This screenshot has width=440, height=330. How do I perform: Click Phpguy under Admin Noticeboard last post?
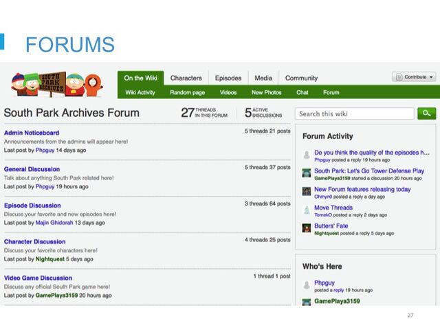[x=45, y=151]
